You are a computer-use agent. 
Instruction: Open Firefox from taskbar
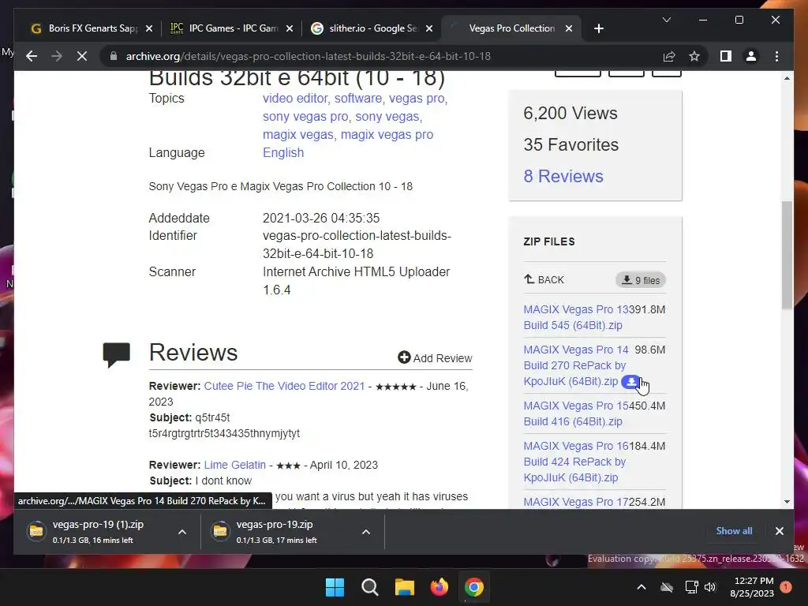tap(439, 587)
